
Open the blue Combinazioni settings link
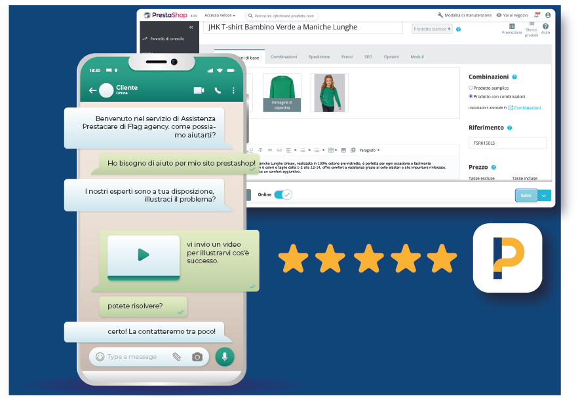click(x=524, y=108)
